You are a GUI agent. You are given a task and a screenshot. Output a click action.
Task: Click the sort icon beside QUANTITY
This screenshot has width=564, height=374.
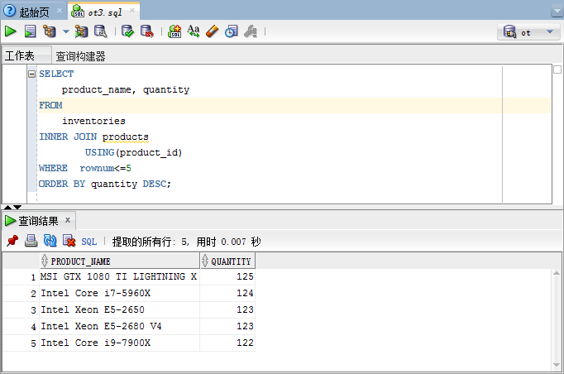(x=205, y=261)
